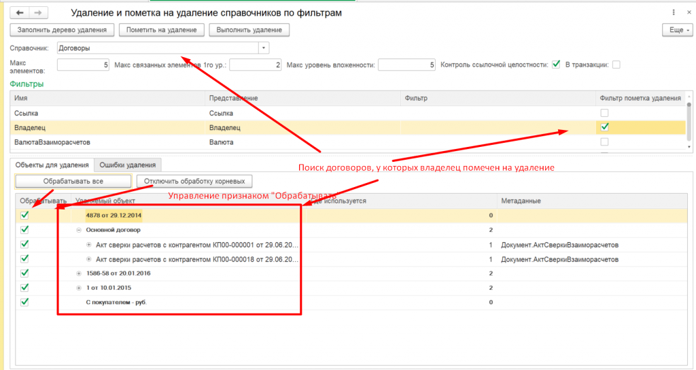Go back with the left arrow button
Viewport: 696px width, 370px height.
tap(20, 13)
